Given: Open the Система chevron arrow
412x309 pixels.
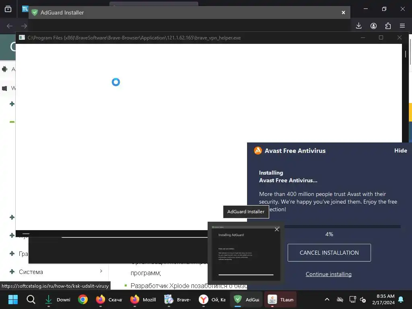Looking at the screenshot, I should [x=101, y=271].
